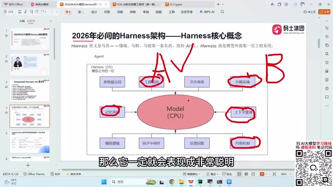This screenshot has height=187, width=333.
Task: Click the slide title text Harness核心概念
Action: (211, 36)
